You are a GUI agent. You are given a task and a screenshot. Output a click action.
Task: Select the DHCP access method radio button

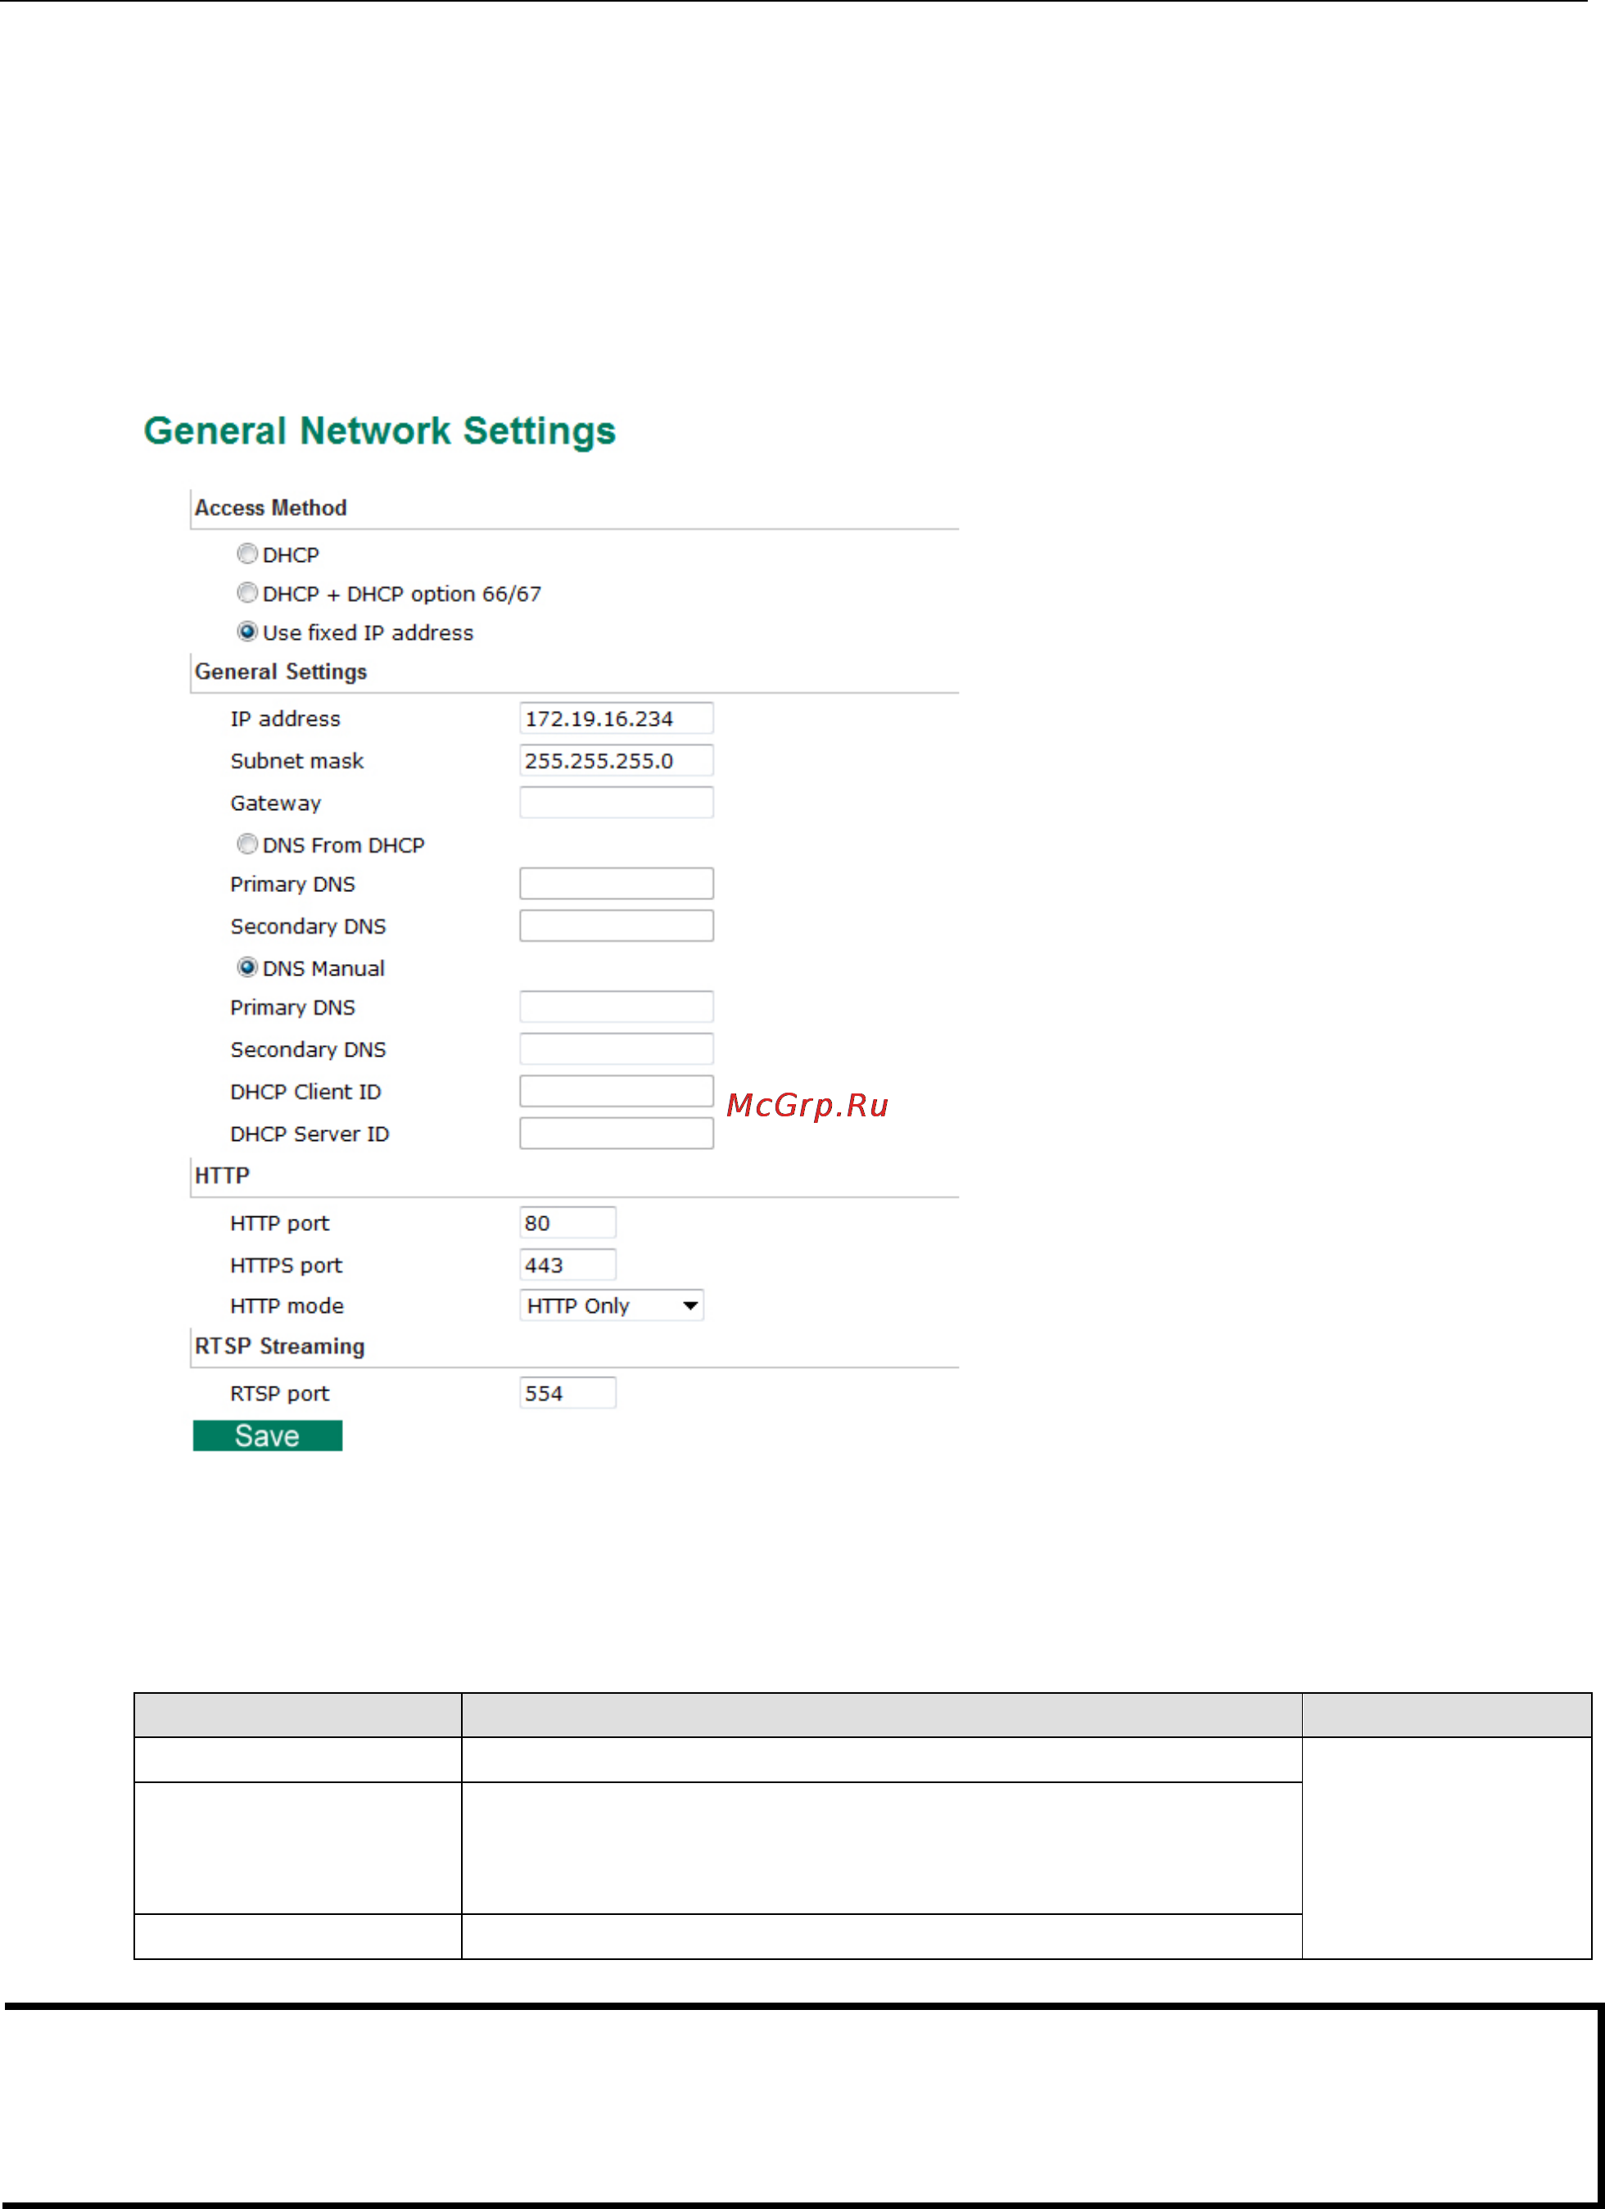click(247, 553)
